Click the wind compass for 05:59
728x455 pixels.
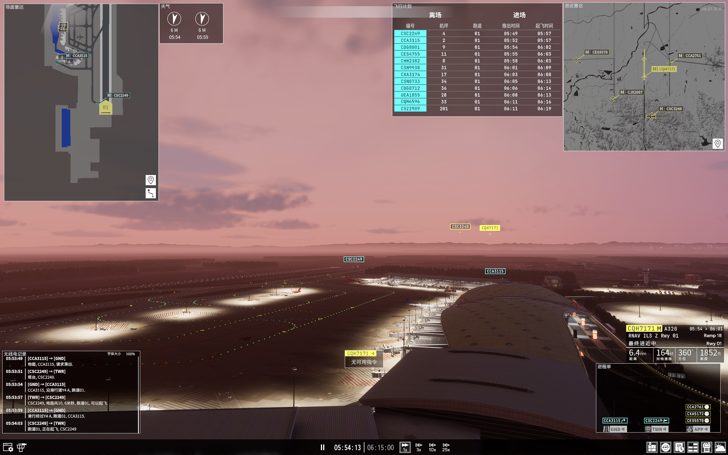(202, 19)
